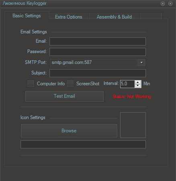Open the Extra Options tab
The height and width of the screenshot is (181, 176).
pyautogui.click(x=69, y=16)
